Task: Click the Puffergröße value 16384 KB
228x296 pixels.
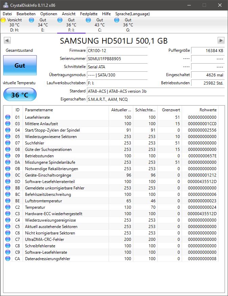Action: (x=208, y=51)
